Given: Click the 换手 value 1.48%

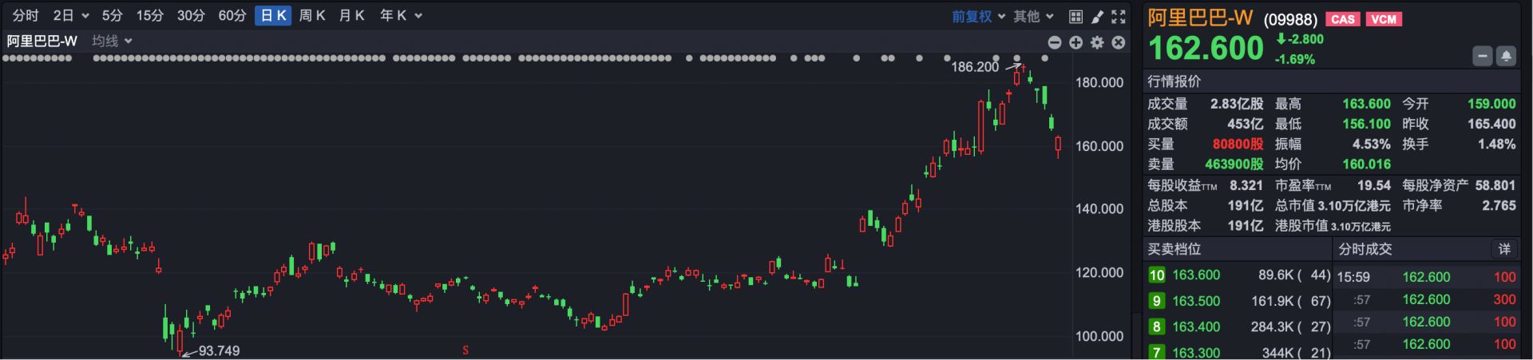Looking at the screenshot, I should [x=1496, y=144].
